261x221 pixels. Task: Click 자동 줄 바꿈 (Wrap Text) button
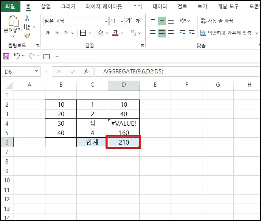(x=217, y=21)
